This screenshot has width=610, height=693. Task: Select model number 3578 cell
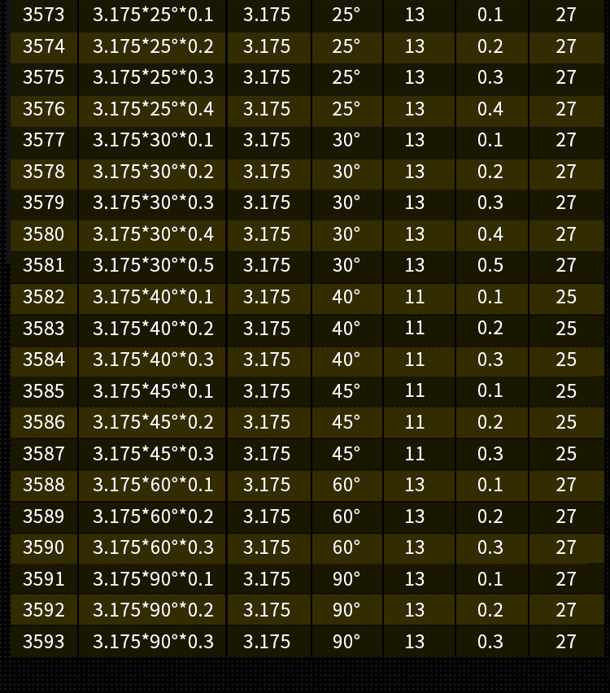(x=44, y=172)
